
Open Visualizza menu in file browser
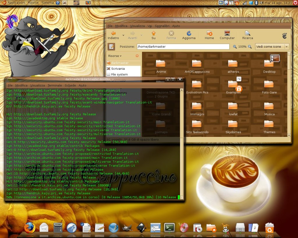137,26
